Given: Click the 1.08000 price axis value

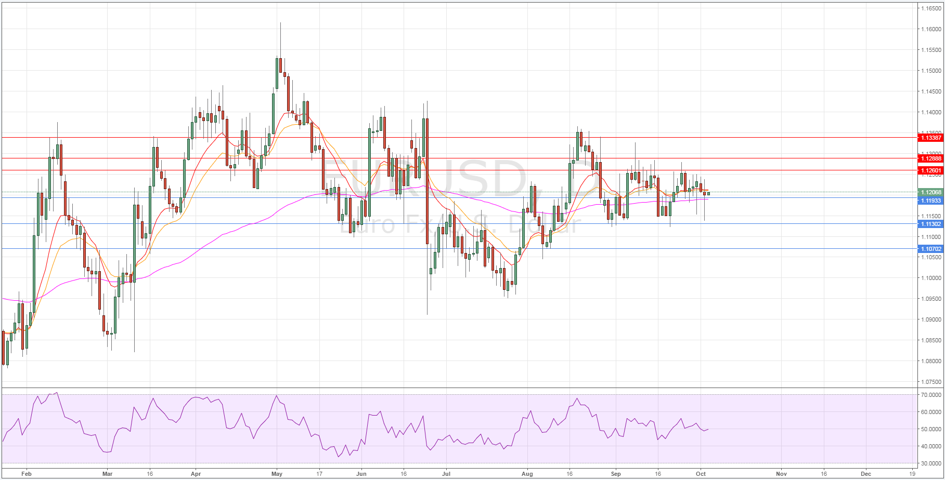Looking at the screenshot, I should coord(931,361).
